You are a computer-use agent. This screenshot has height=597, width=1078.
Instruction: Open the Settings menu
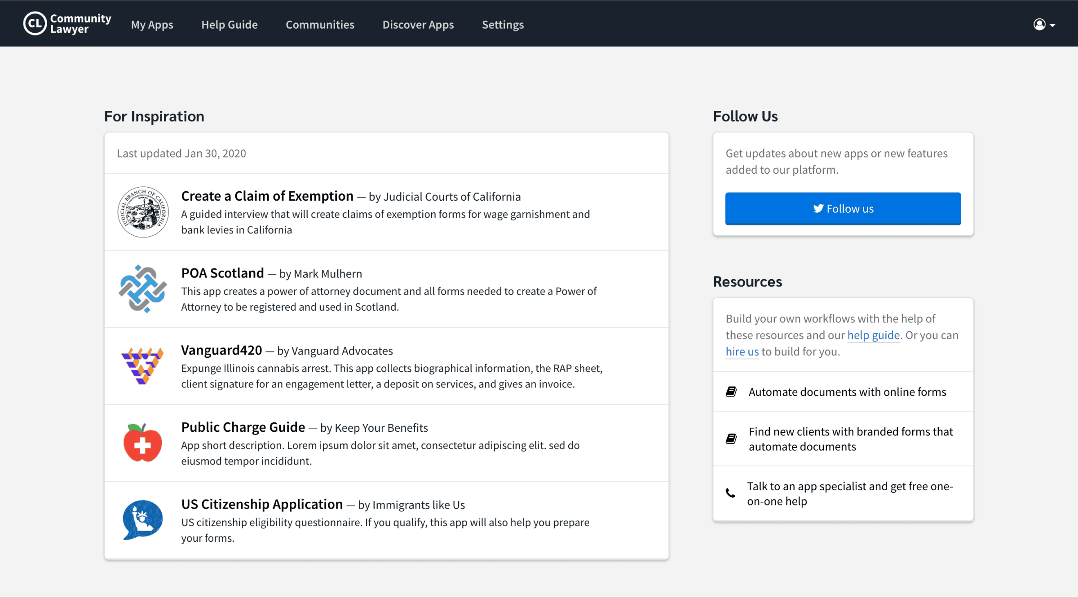pyautogui.click(x=503, y=25)
